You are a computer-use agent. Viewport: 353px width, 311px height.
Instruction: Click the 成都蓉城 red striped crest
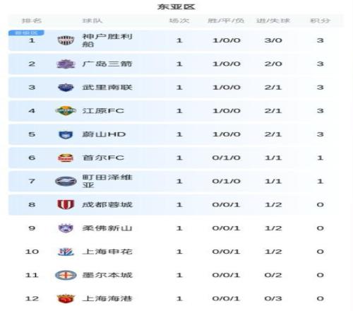point(66,204)
